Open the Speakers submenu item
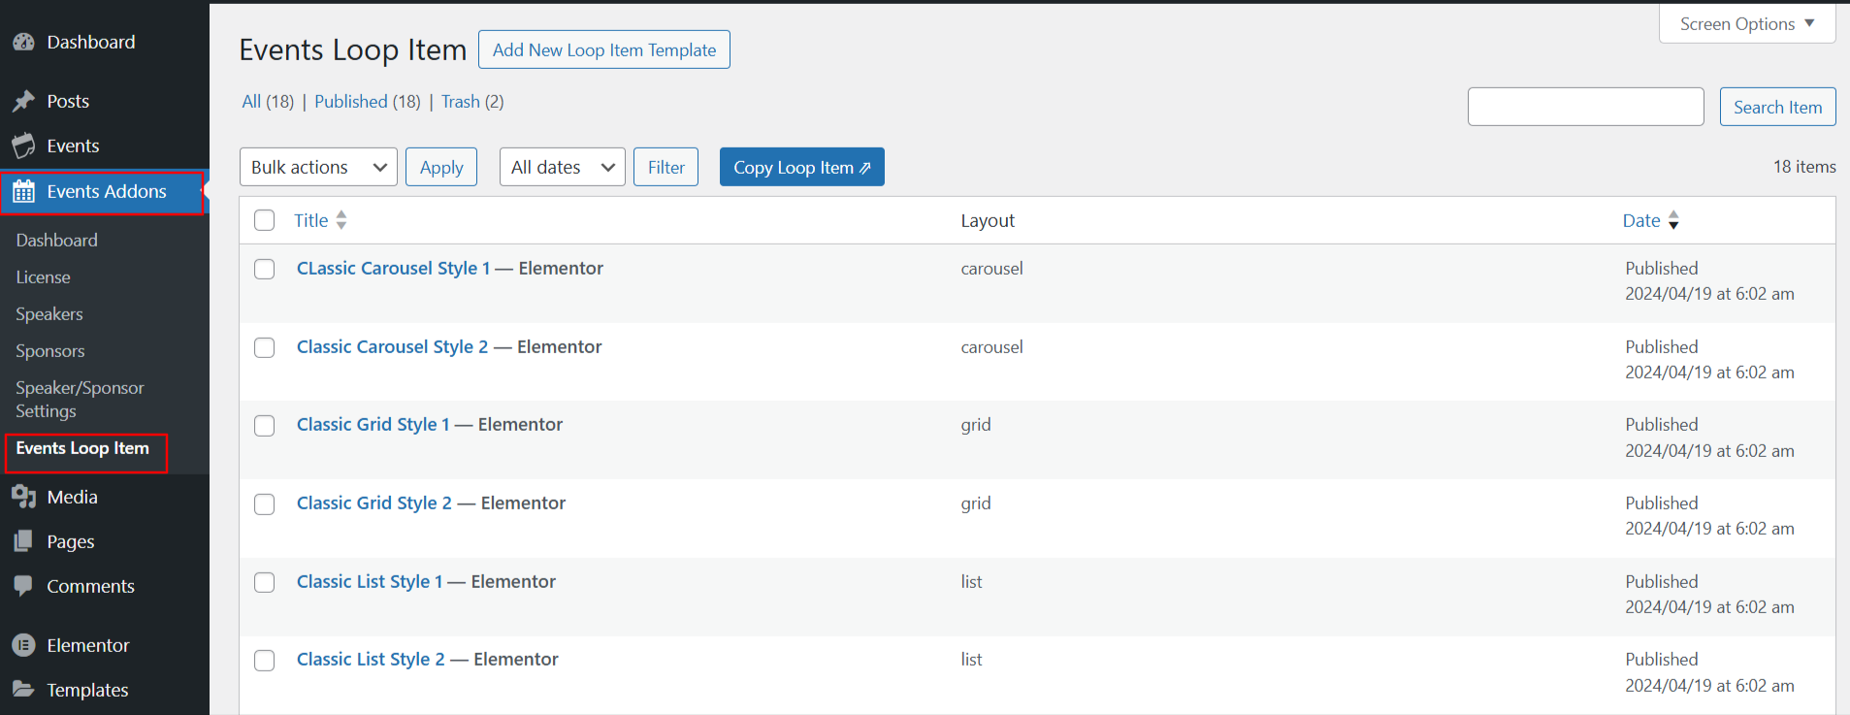 point(49,314)
